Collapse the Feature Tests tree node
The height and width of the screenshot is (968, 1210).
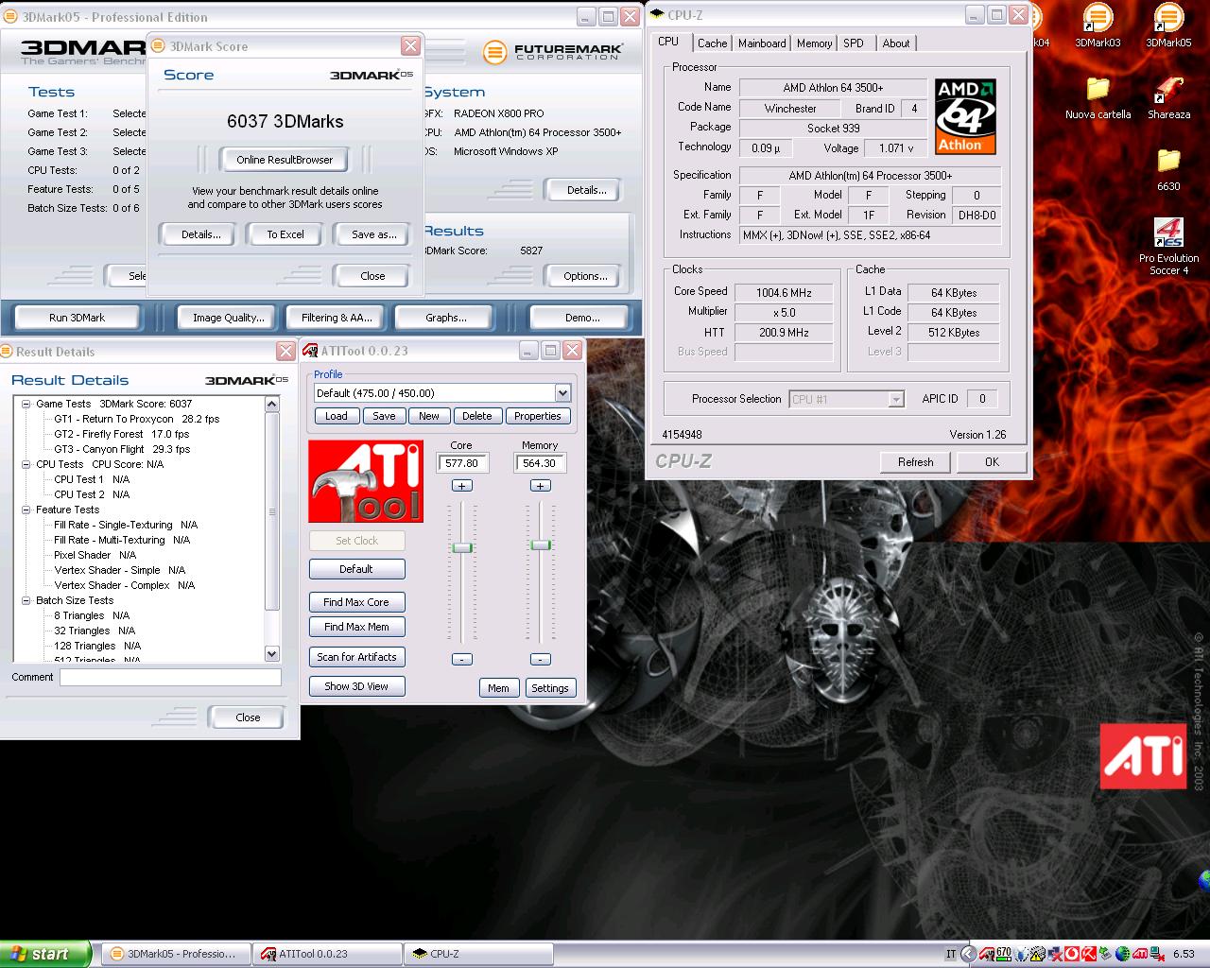(x=26, y=510)
